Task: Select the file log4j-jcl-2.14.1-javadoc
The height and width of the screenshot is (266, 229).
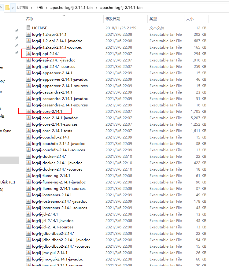Action: coord(53,220)
